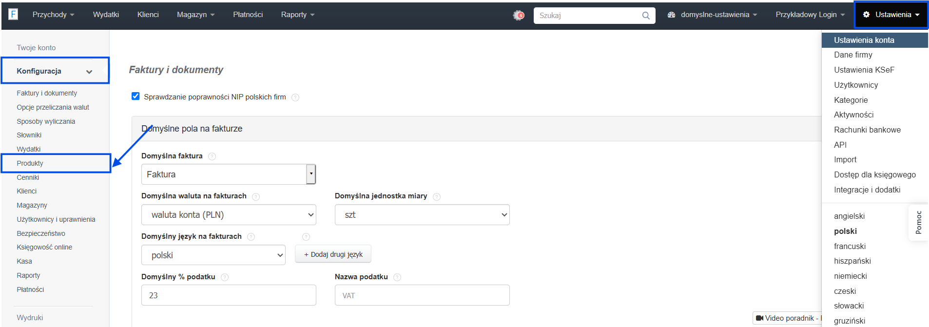This screenshot has height=327, width=929.
Task: Open Księgowość online sidebar link
Action: pyautogui.click(x=44, y=248)
